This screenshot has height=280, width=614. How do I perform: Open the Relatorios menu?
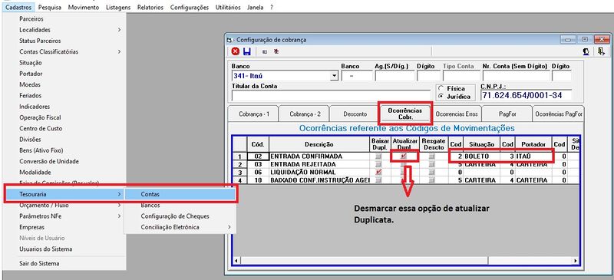[150, 7]
